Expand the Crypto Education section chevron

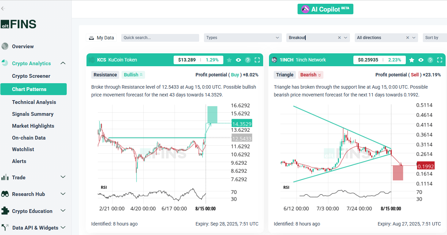(x=63, y=211)
